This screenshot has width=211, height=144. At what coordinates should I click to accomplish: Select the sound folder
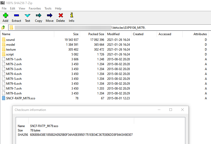[10, 40]
